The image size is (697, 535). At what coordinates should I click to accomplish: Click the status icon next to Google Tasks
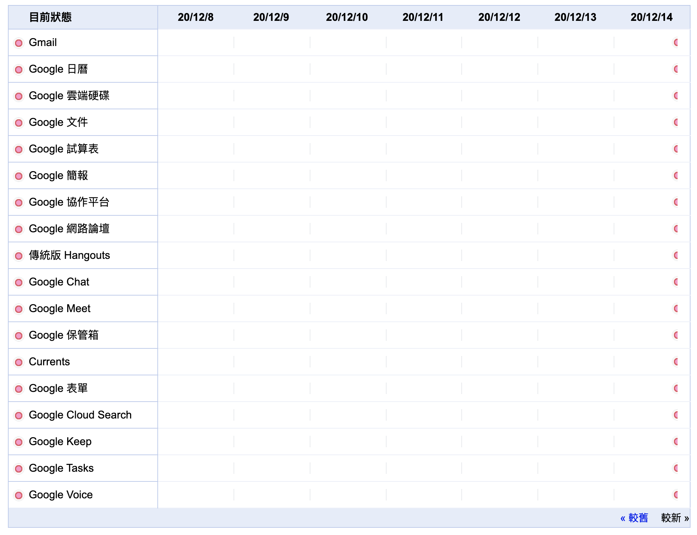point(19,469)
